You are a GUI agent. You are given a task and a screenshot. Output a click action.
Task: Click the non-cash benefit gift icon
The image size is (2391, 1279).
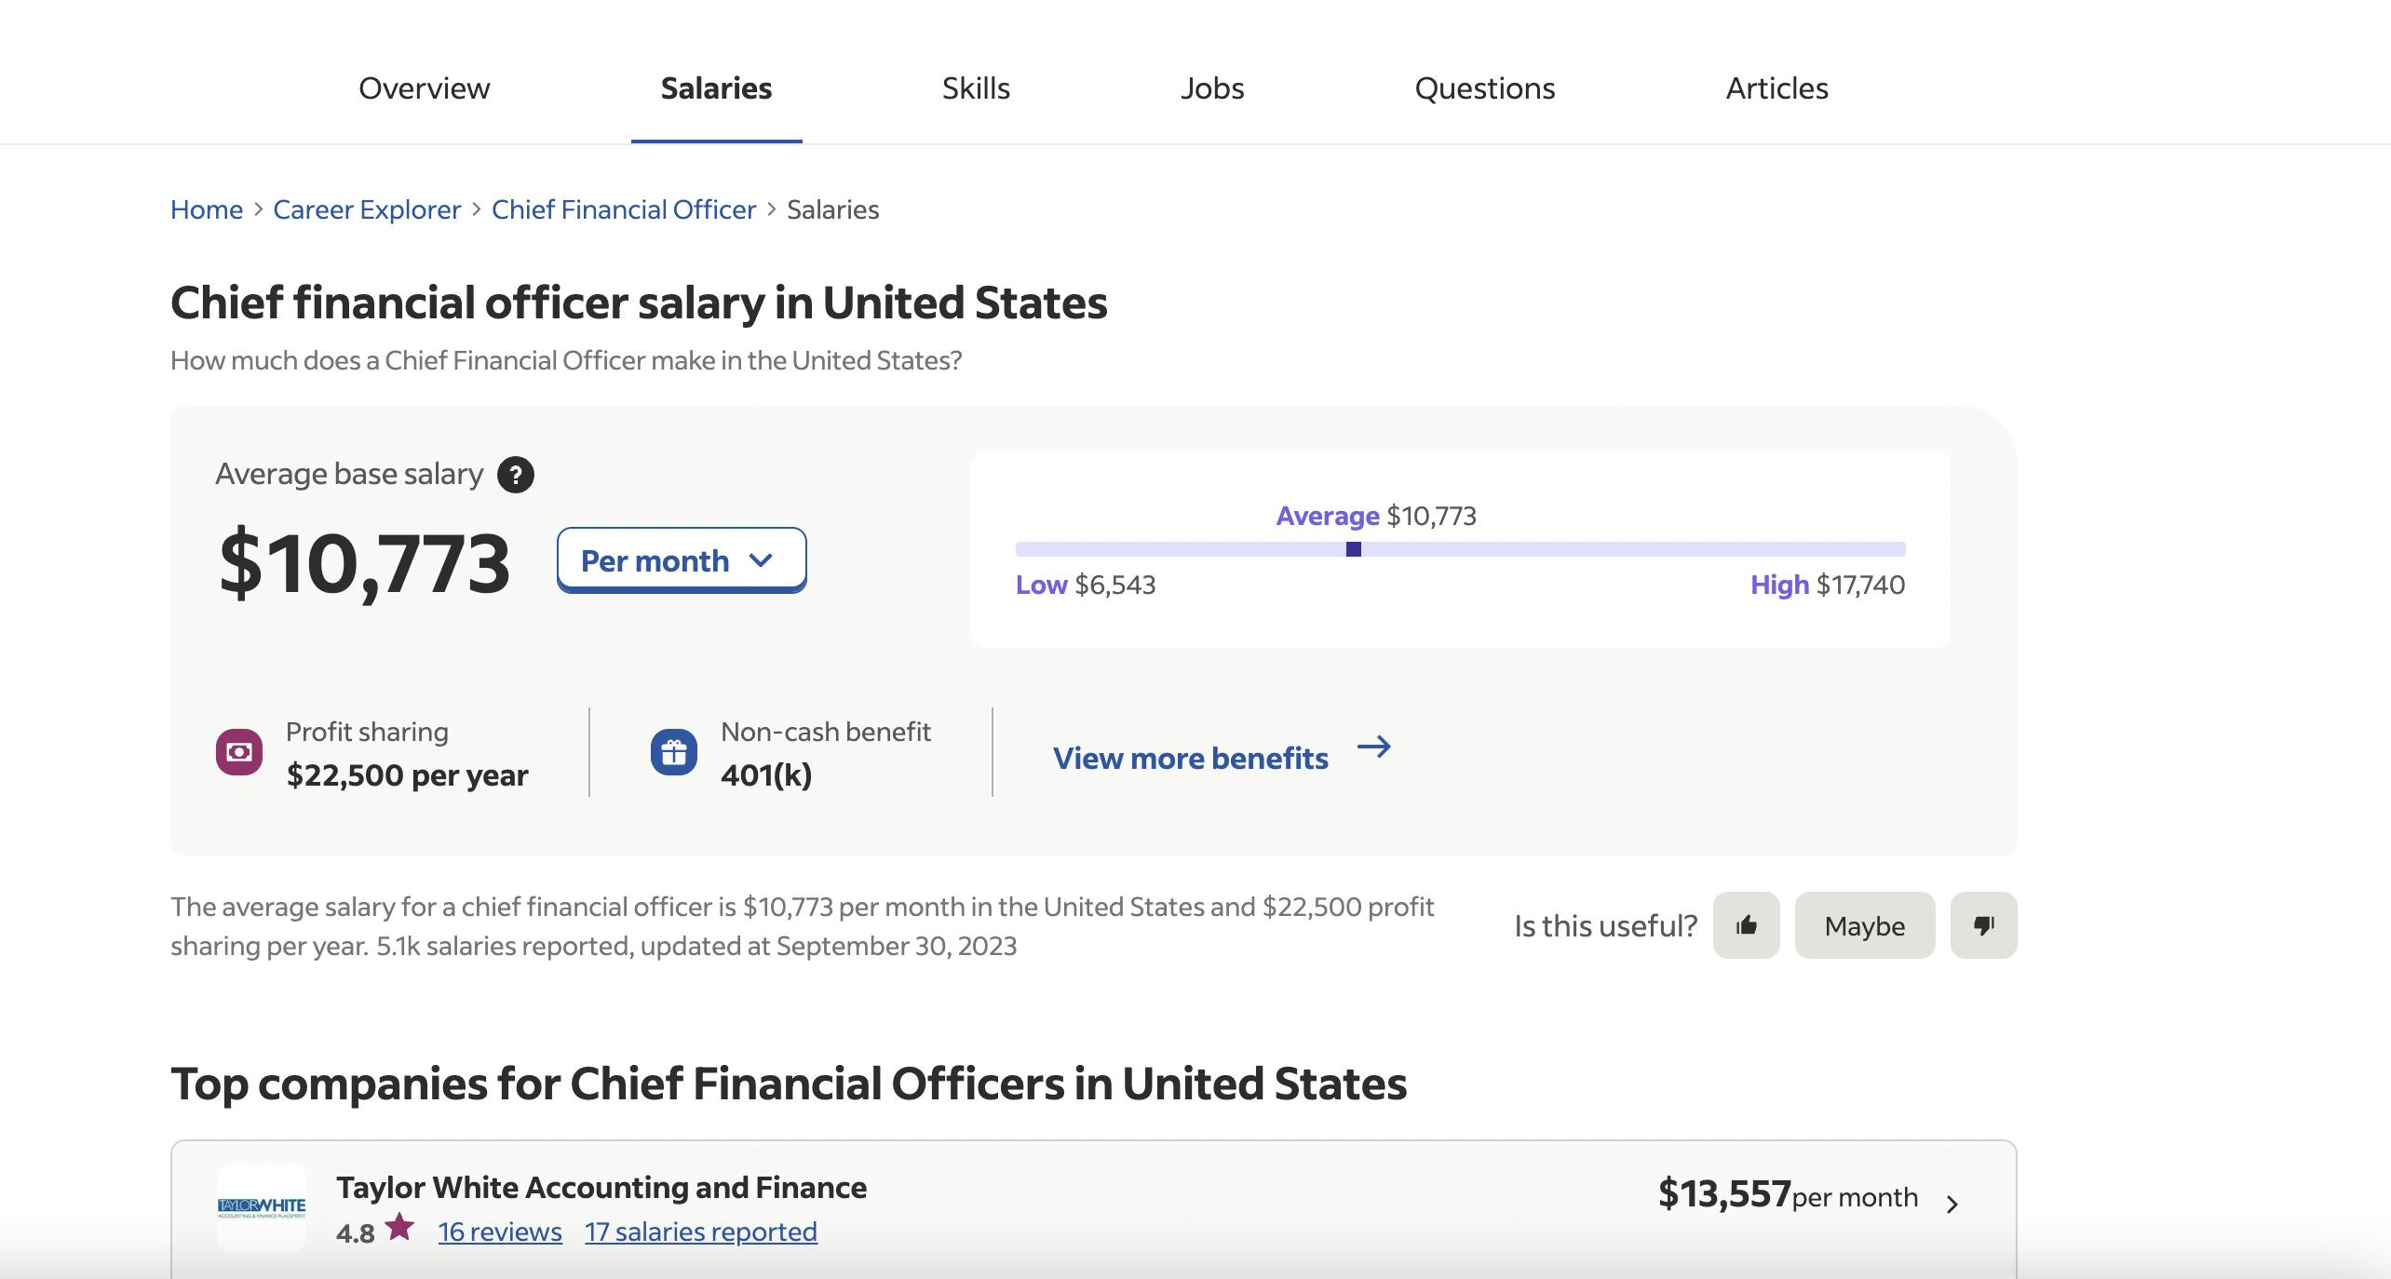pyautogui.click(x=674, y=751)
